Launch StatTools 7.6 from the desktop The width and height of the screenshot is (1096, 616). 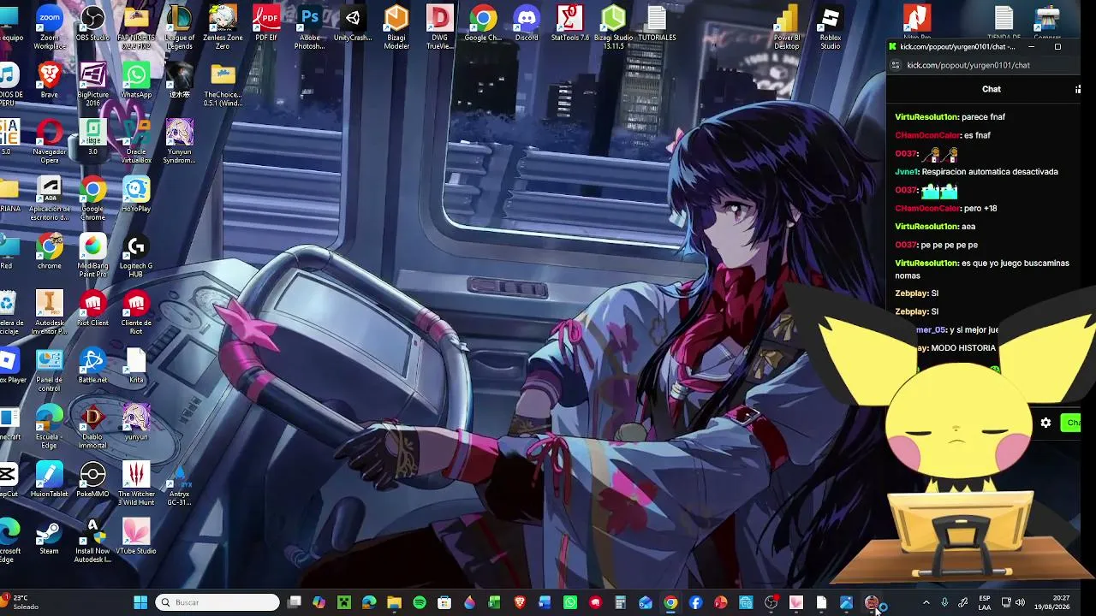(569, 24)
